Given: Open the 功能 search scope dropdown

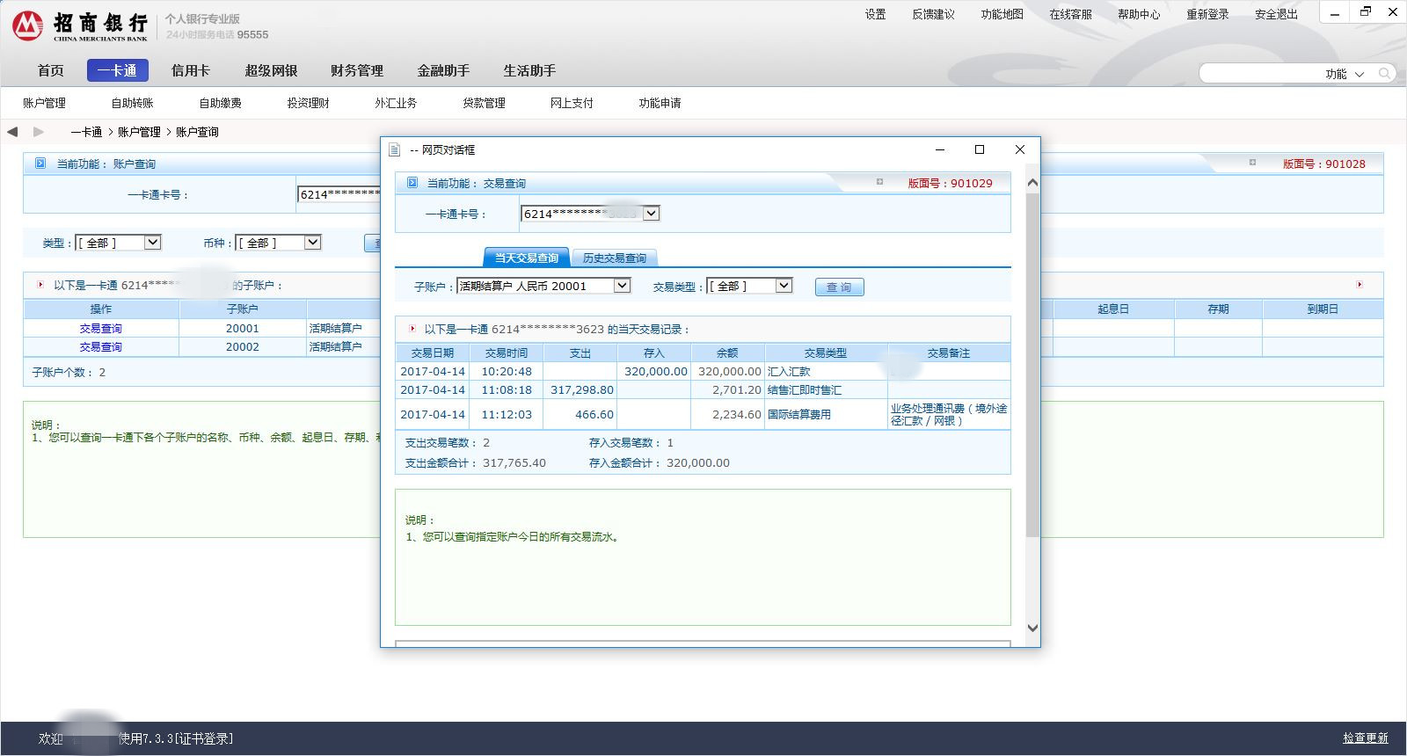Looking at the screenshot, I should (1345, 74).
